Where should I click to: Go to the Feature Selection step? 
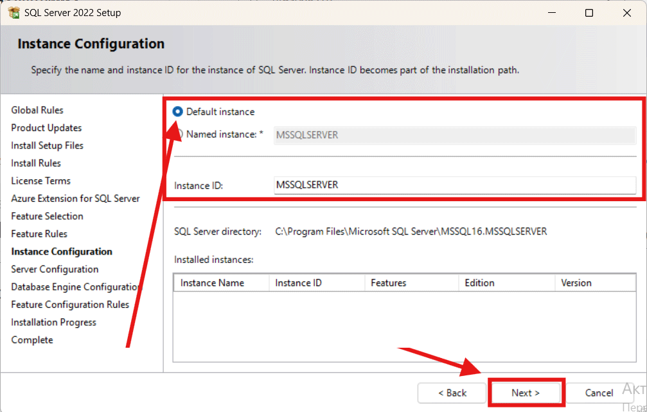(x=47, y=217)
